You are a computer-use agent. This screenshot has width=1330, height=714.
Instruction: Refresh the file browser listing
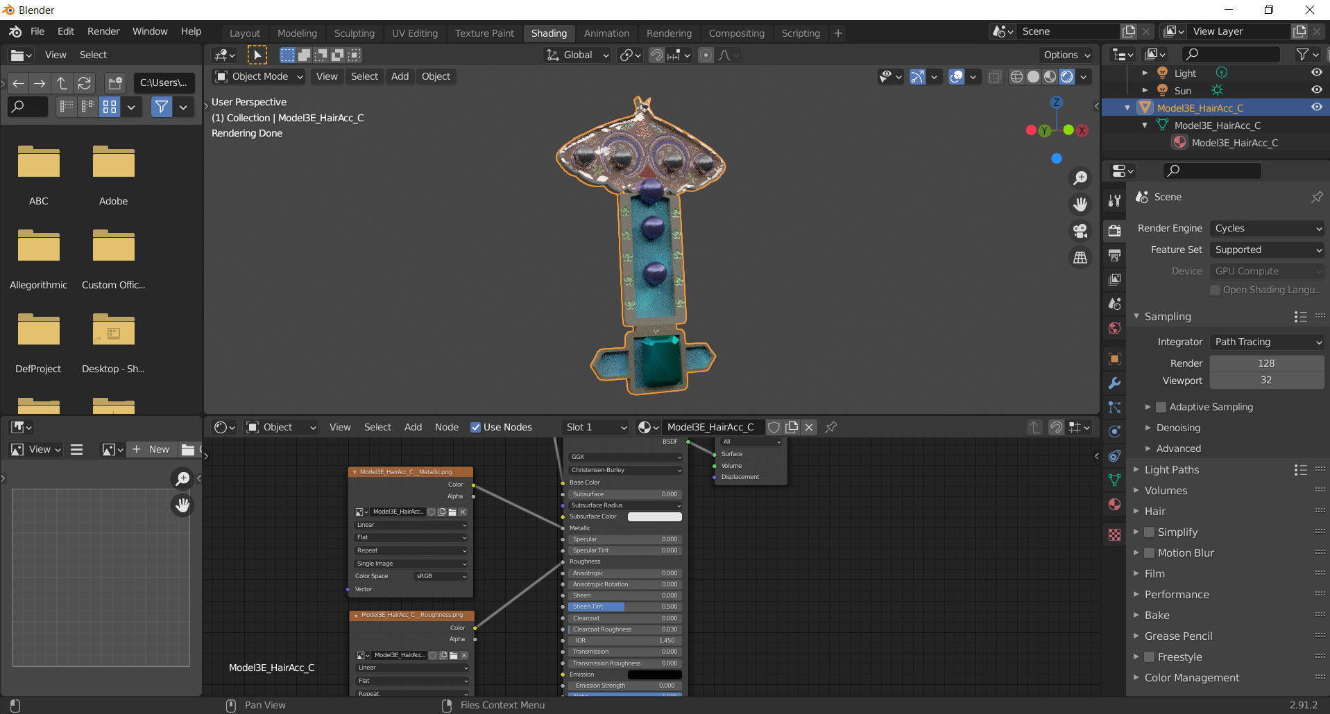coord(85,83)
